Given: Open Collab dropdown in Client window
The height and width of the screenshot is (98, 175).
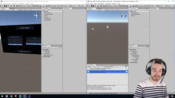Looking at the screenshot, I should [54, 6].
